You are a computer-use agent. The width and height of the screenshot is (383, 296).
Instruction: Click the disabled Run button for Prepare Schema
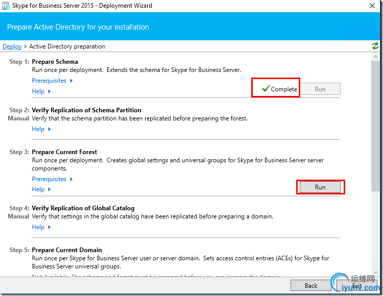click(x=320, y=89)
